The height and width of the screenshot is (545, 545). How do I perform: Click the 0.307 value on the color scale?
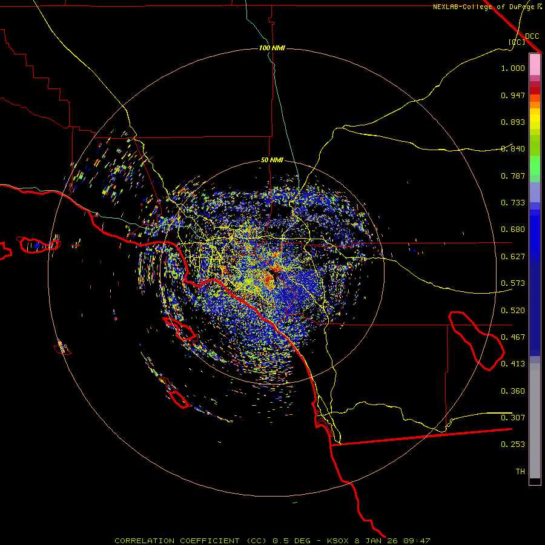(513, 417)
